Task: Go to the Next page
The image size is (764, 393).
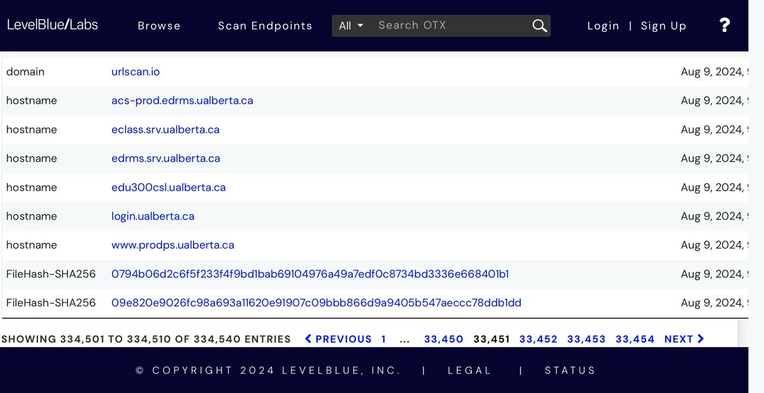Action: tap(684, 339)
